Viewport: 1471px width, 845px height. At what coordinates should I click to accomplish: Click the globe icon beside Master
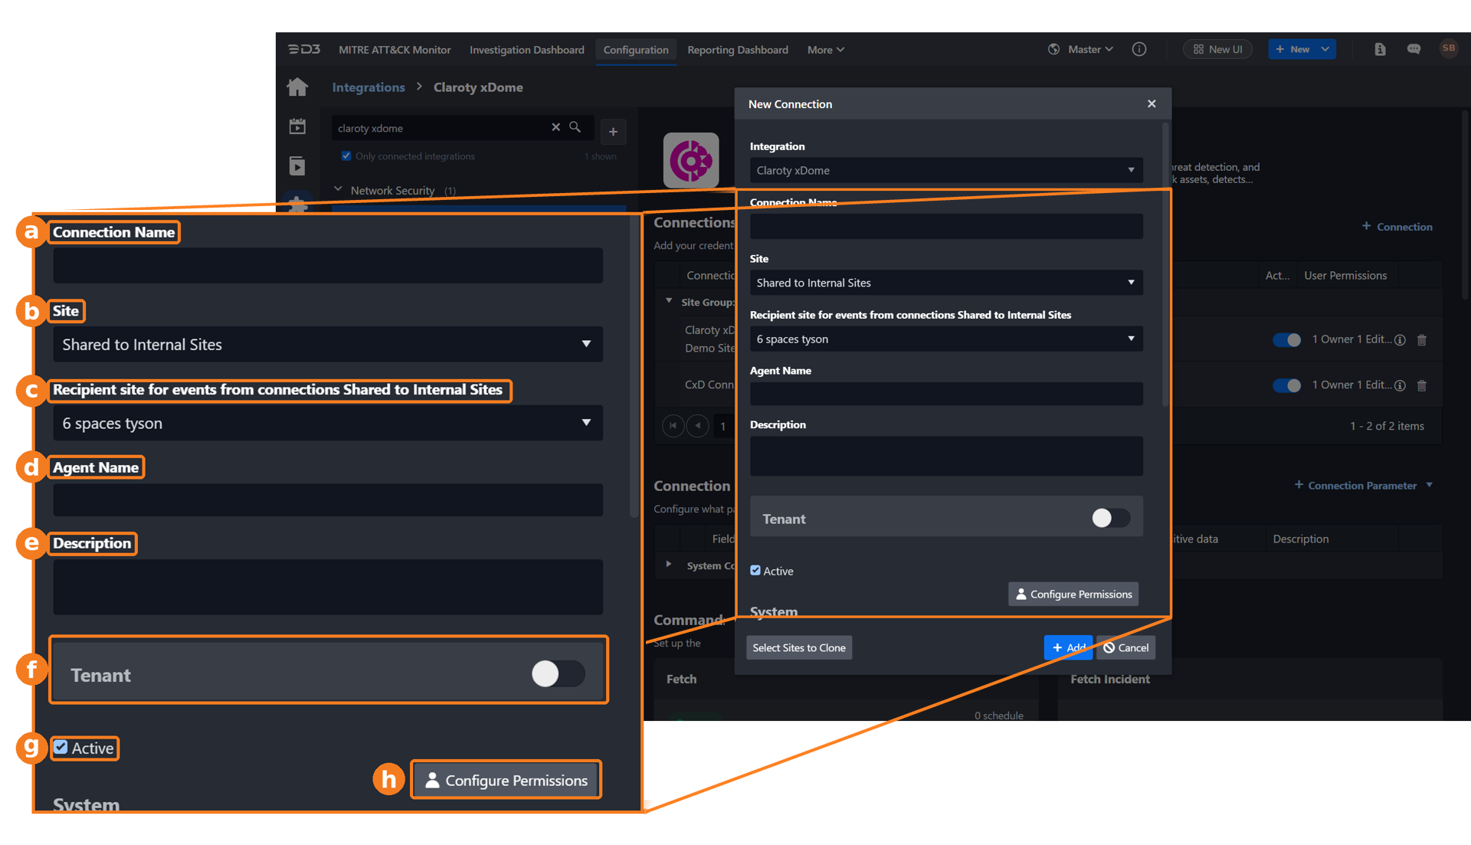click(x=1054, y=49)
